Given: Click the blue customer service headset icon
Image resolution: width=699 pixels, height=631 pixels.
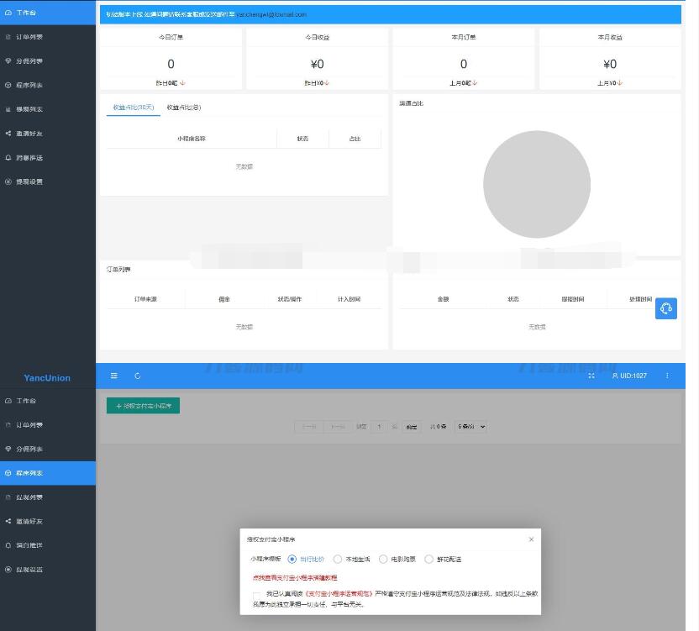Looking at the screenshot, I should [665, 308].
